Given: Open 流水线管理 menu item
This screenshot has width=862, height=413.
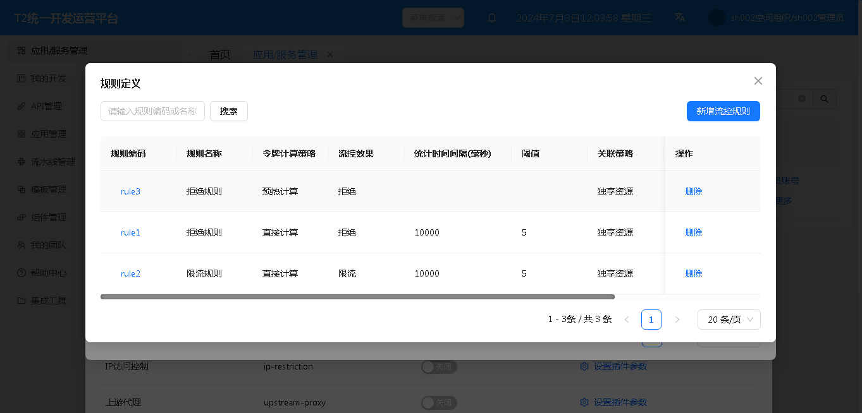Looking at the screenshot, I should coord(53,162).
